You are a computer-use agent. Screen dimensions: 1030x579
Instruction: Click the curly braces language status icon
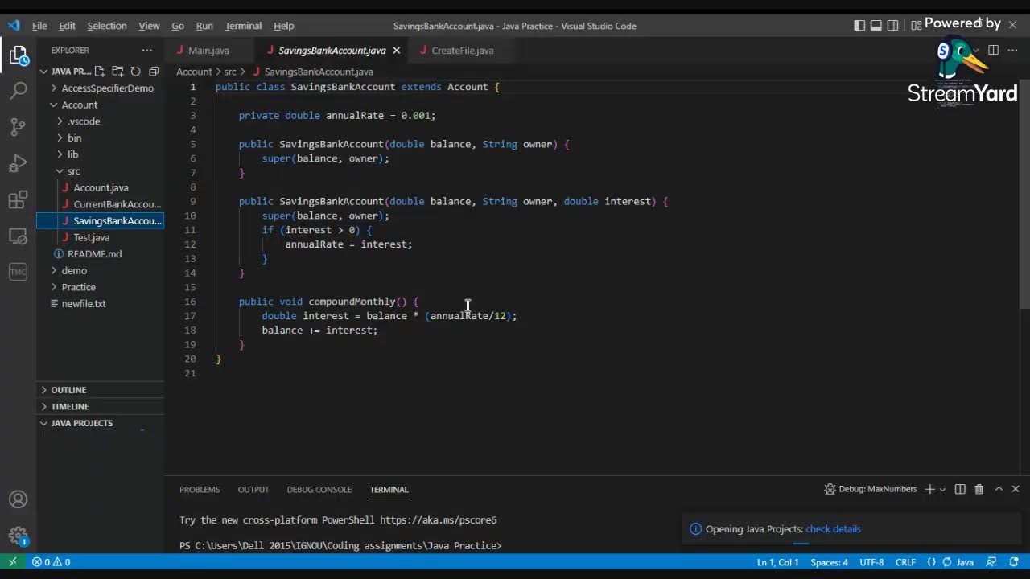point(931,562)
